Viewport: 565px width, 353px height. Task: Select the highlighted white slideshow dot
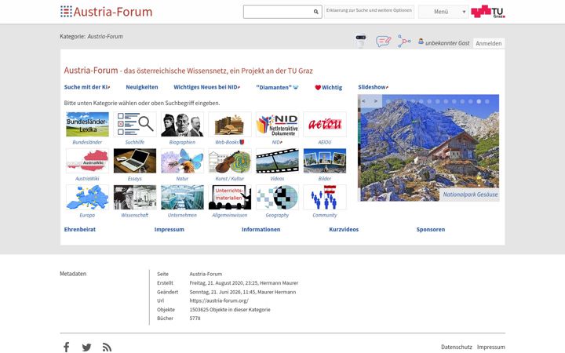click(479, 101)
